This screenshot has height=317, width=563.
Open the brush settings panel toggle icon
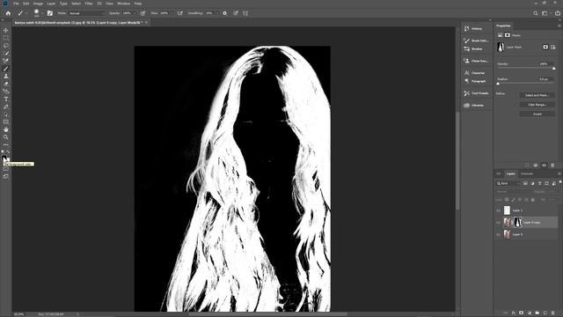pyautogui.click(x=50, y=13)
